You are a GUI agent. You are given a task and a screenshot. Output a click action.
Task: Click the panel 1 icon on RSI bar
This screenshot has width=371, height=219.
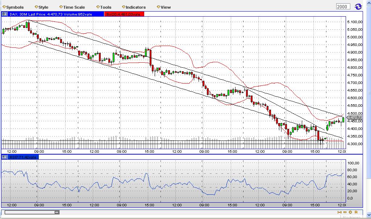(4, 157)
